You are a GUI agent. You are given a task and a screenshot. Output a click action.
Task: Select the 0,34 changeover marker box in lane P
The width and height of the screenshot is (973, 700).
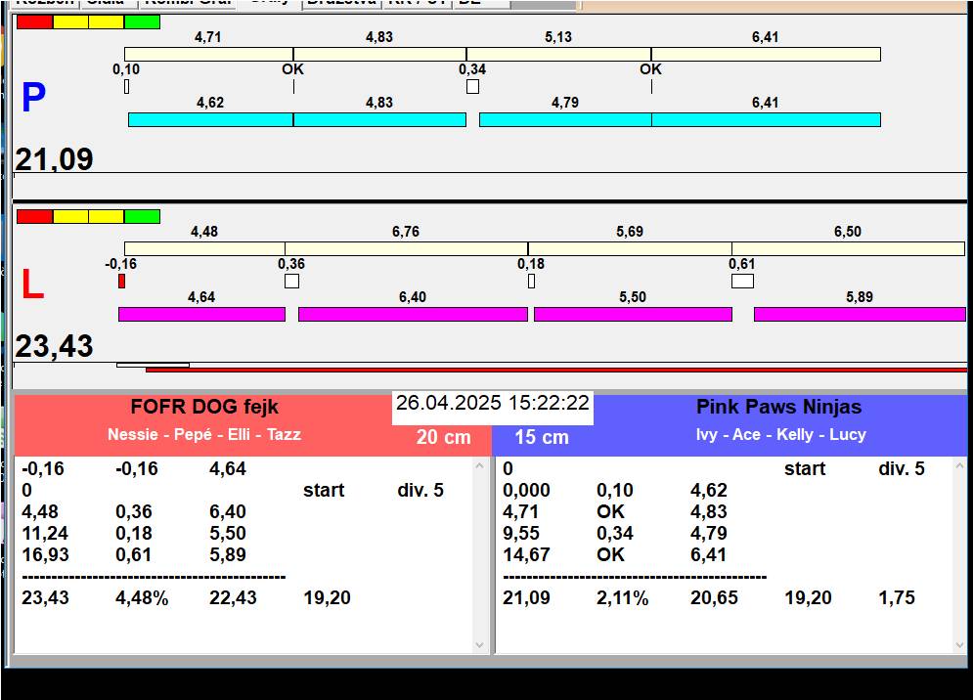pyautogui.click(x=472, y=87)
